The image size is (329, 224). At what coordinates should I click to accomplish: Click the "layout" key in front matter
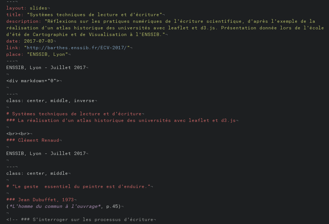click(15, 8)
